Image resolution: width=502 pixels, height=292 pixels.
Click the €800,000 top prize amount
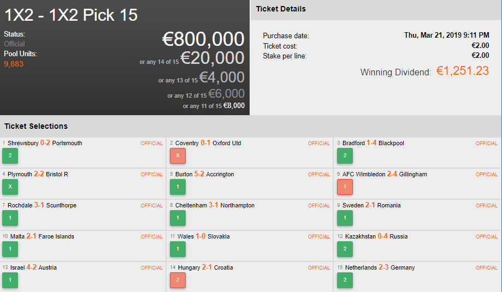click(203, 39)
